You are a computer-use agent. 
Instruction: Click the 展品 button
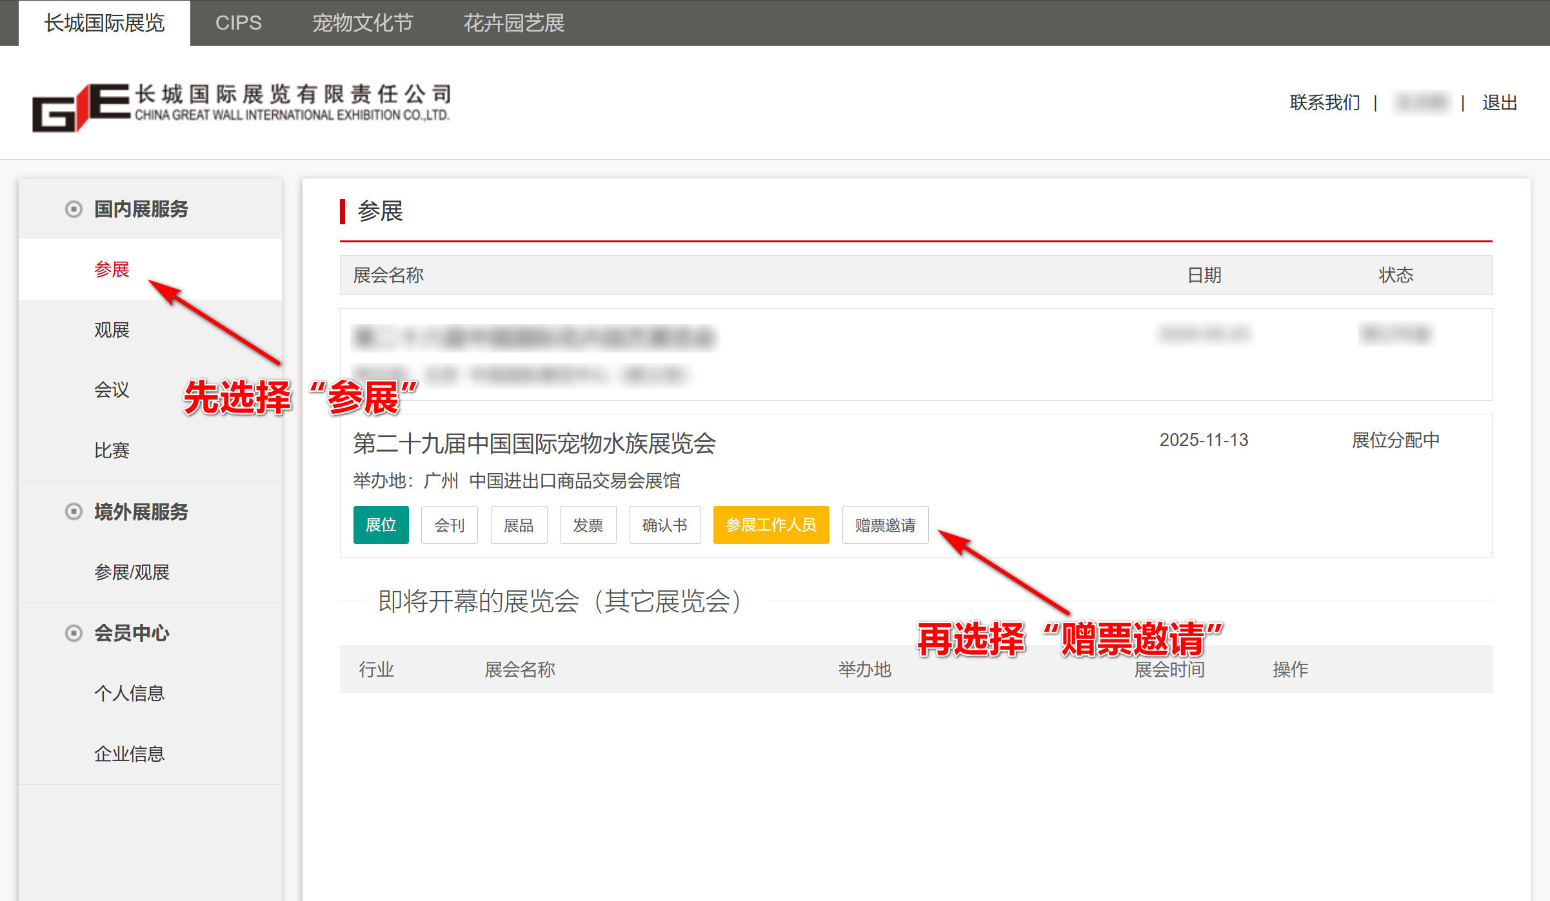click(519, 525)
